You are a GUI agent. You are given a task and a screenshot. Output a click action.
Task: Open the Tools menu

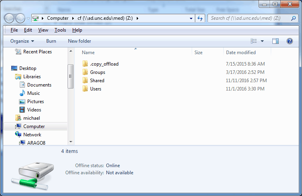tap(60, 30)
